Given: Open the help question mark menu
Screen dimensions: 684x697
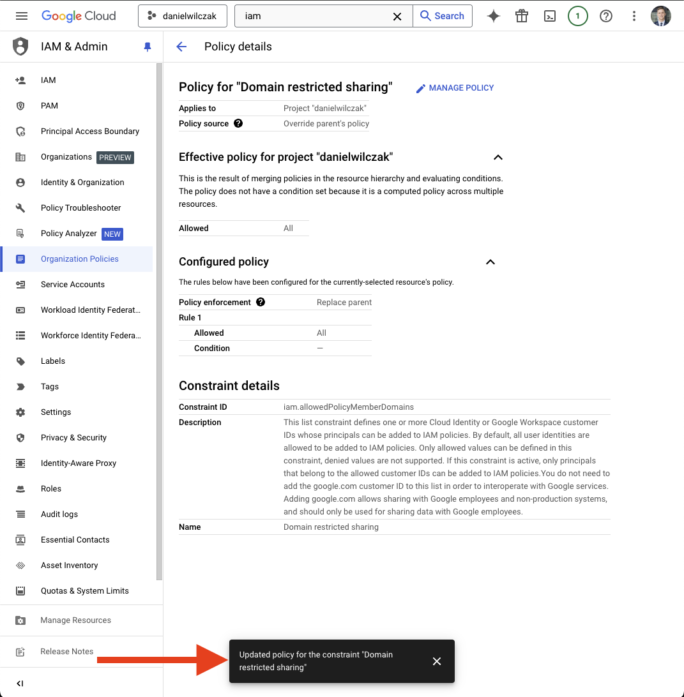Looking at the screenshot, I should tap(605, 16).
